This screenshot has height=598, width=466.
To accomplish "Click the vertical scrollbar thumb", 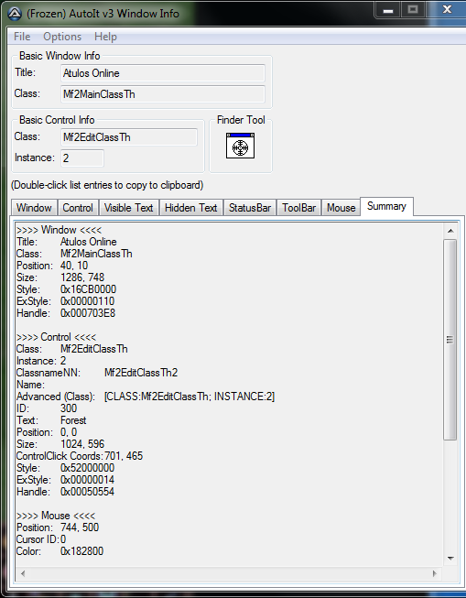I will click(450, 340).
